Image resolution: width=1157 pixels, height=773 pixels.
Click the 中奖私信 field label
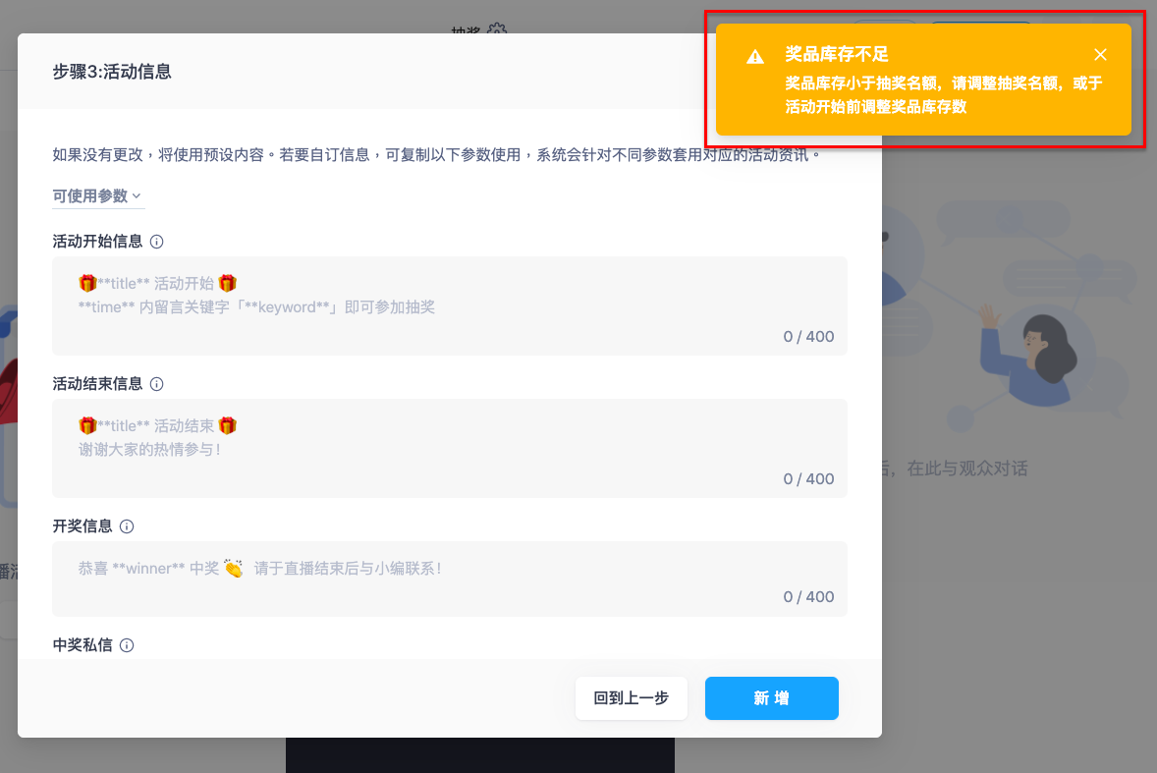click(83, 645)
